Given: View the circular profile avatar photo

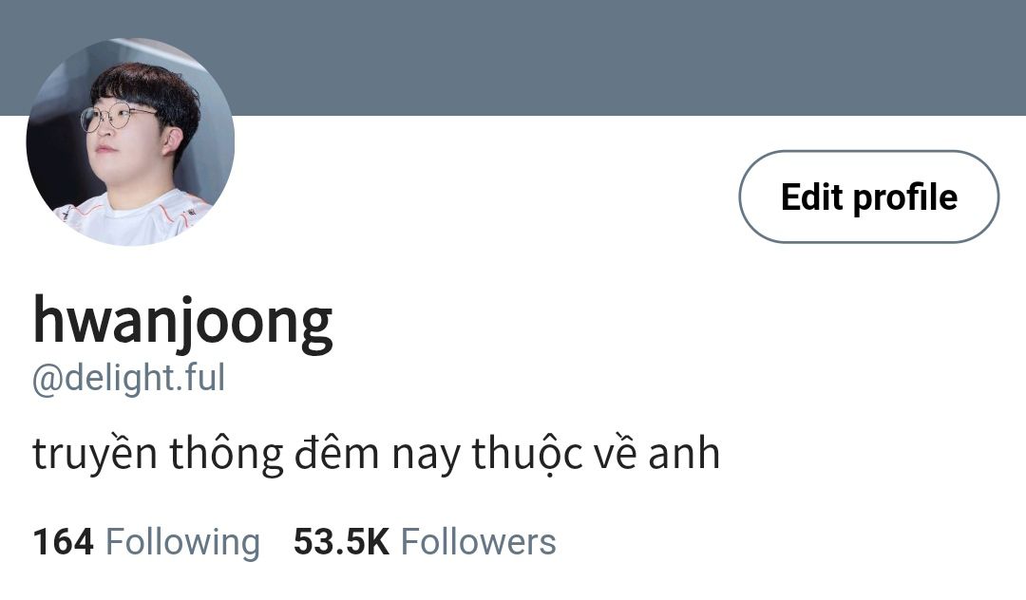Looking at the screenshot, I should pyautogui.click(x=130, y=141).
